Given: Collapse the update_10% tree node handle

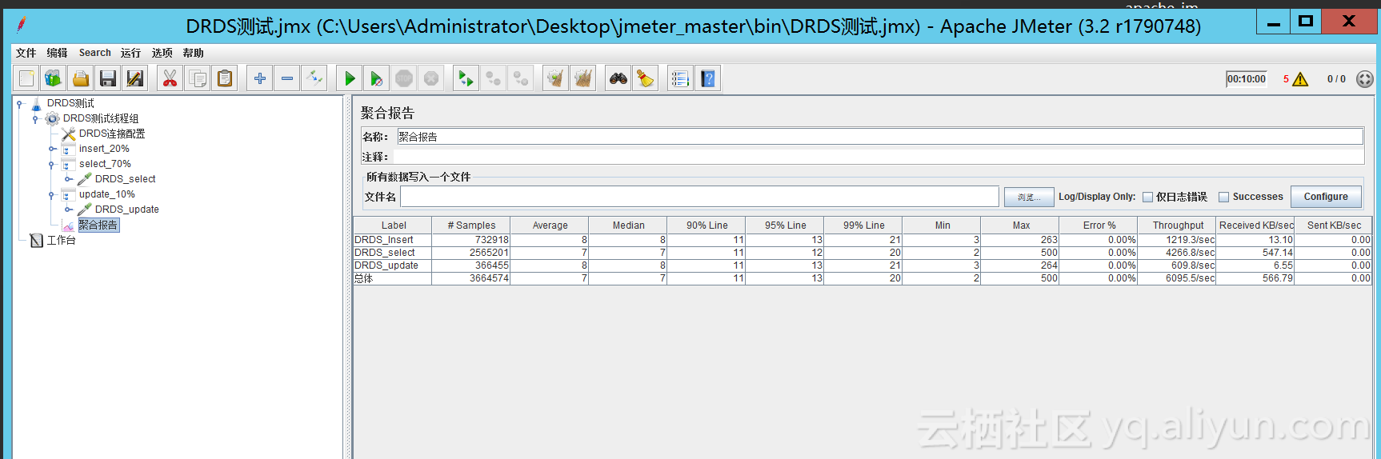Looking at the screenshot, I should coord(52,195).
